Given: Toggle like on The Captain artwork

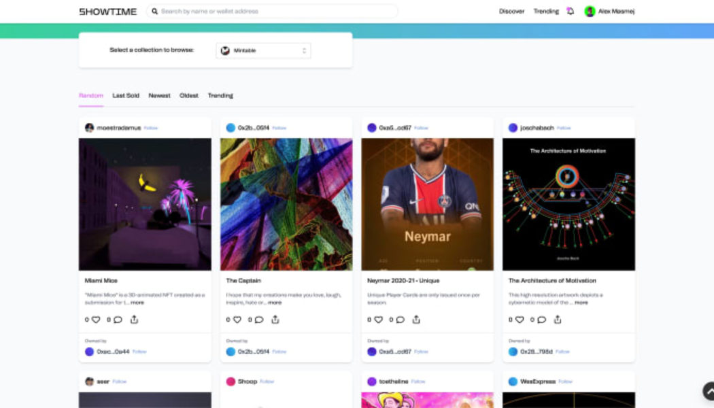Looking at the screenshot, I should tap(237, 319).
